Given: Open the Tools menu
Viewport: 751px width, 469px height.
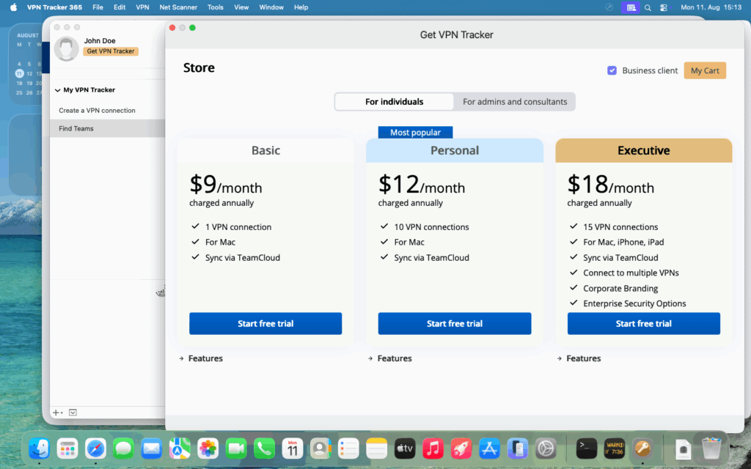Looking at the screenshot, I should (216, 7).
